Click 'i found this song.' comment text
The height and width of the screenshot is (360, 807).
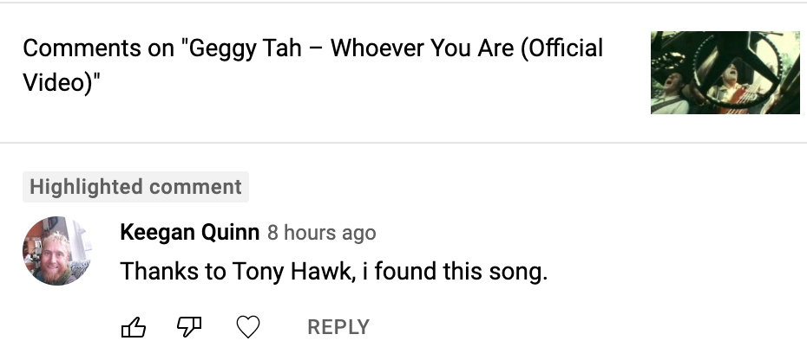tap(455, 271)
